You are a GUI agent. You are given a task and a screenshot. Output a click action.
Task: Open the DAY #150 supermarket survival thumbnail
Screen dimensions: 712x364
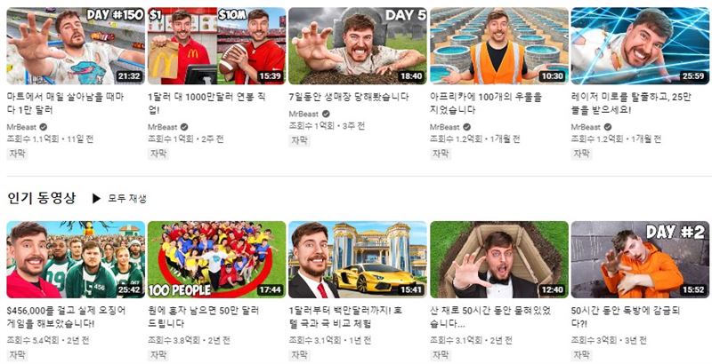[x=76, y=46]
